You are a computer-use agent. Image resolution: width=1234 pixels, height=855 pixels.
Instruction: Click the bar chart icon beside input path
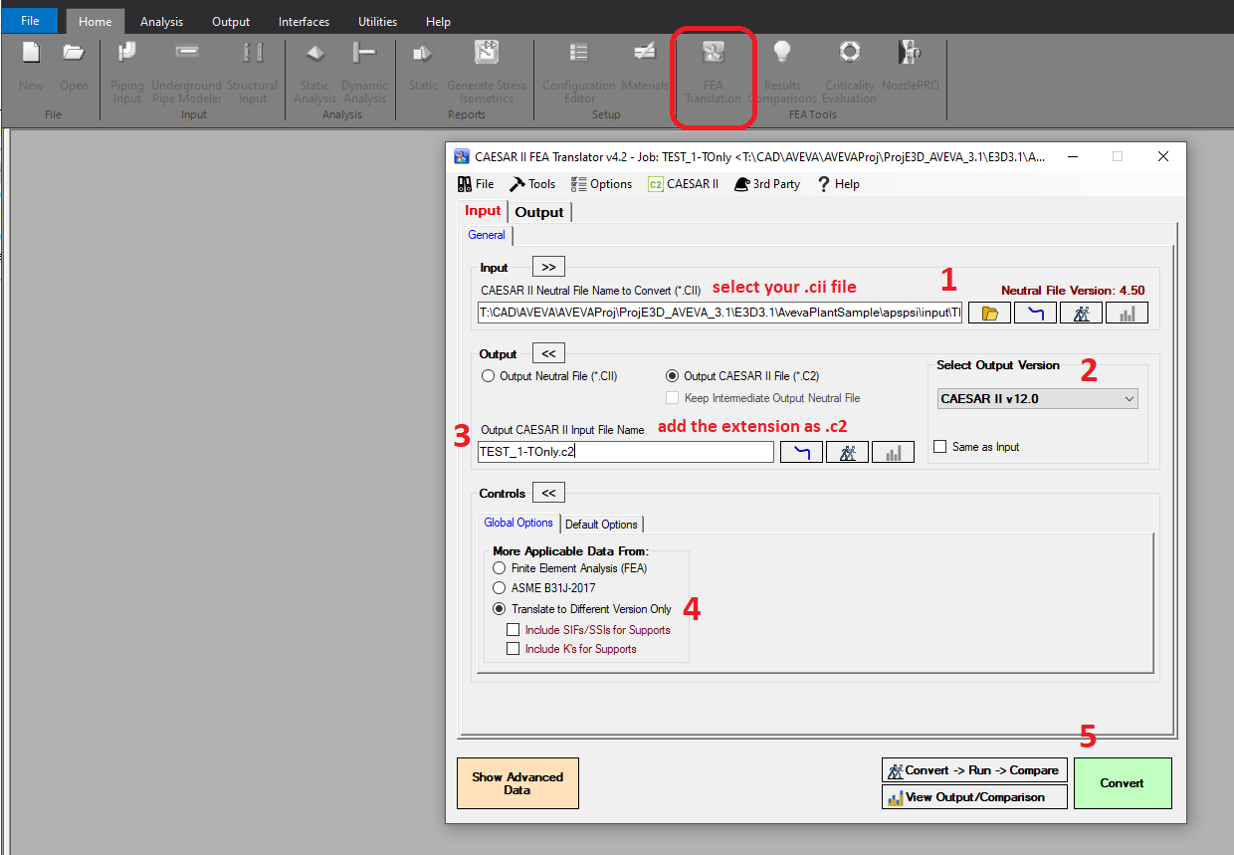coord(1127,313)
